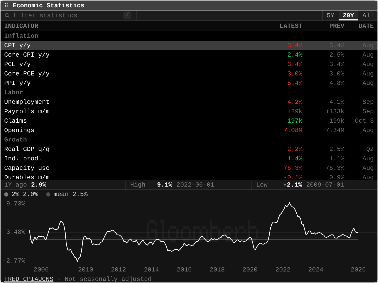Sort by the DATE column header

[x=366, y=26]
